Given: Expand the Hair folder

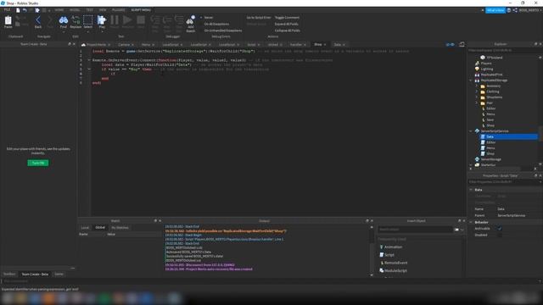Looking at the screenshot, I should coord(477,103).
